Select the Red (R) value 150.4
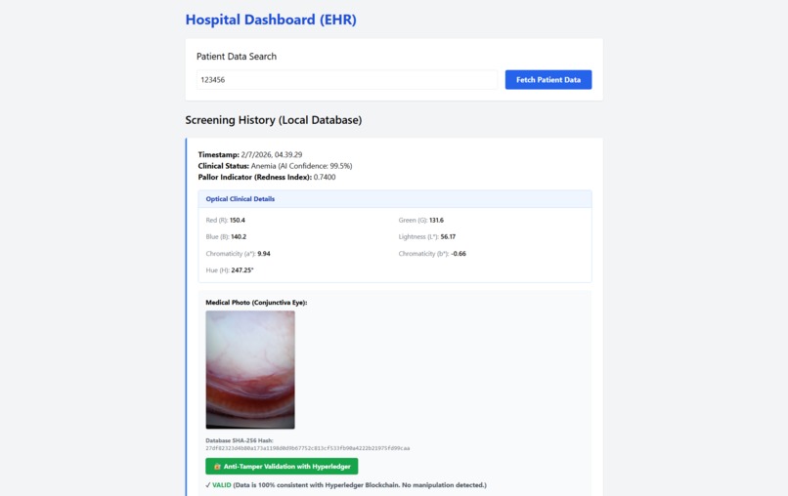Image resolution: width=788 pixels, height=496 pixels. [x=238, y=220]
